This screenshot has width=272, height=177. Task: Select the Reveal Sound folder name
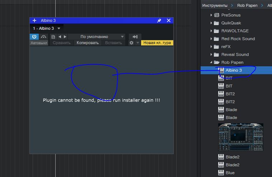click(x=235, y=54)
